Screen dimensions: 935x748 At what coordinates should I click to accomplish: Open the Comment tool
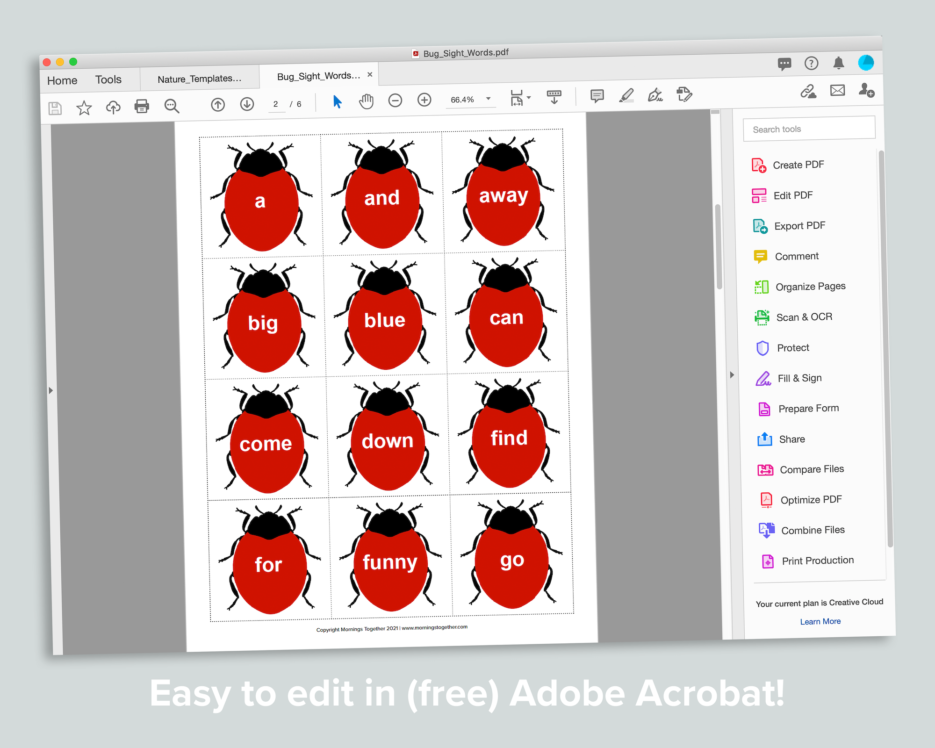(x=786, y=256)
